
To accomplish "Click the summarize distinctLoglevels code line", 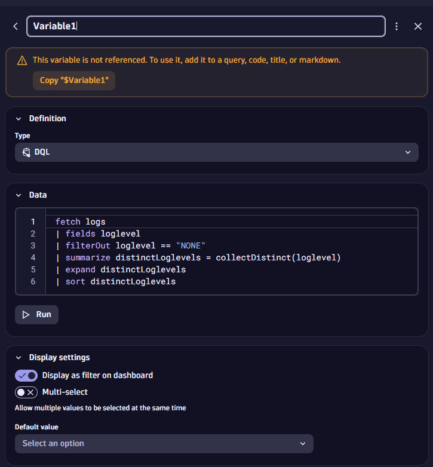I will (198, 257).
